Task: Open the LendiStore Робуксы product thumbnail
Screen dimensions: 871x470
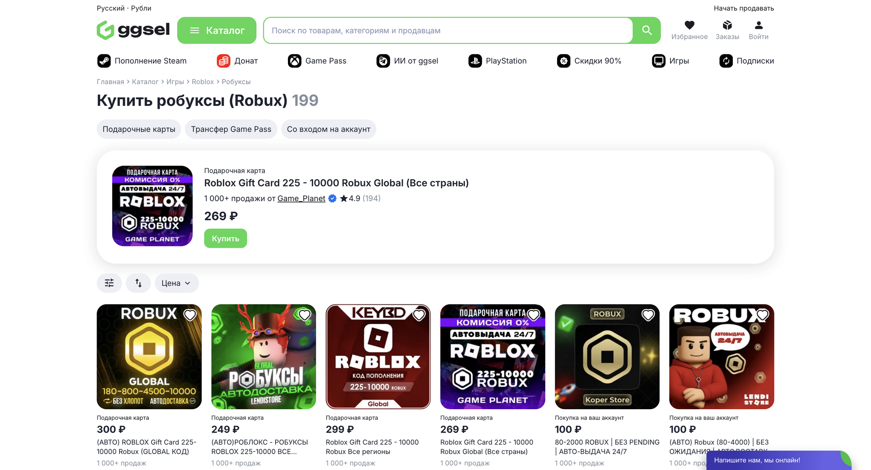Action: click(x=264, y=356)
